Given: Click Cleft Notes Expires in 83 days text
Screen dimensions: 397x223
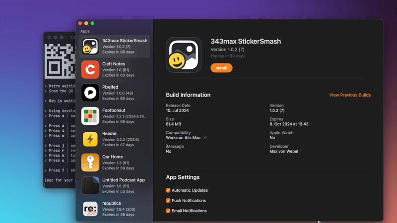Looking at the screenshot, I should tap(118, 75).
